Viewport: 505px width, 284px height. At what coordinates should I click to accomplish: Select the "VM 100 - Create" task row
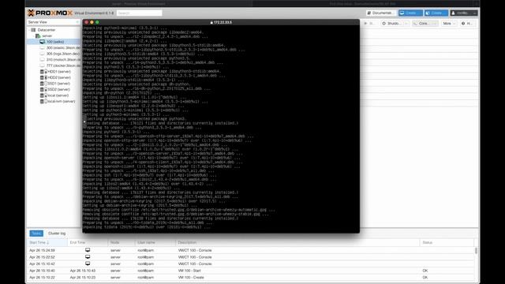pyautogui.click(x=251, y=277)
